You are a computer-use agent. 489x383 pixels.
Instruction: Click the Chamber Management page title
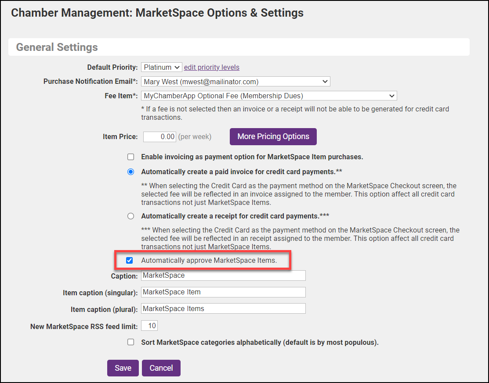pos(157,13)
